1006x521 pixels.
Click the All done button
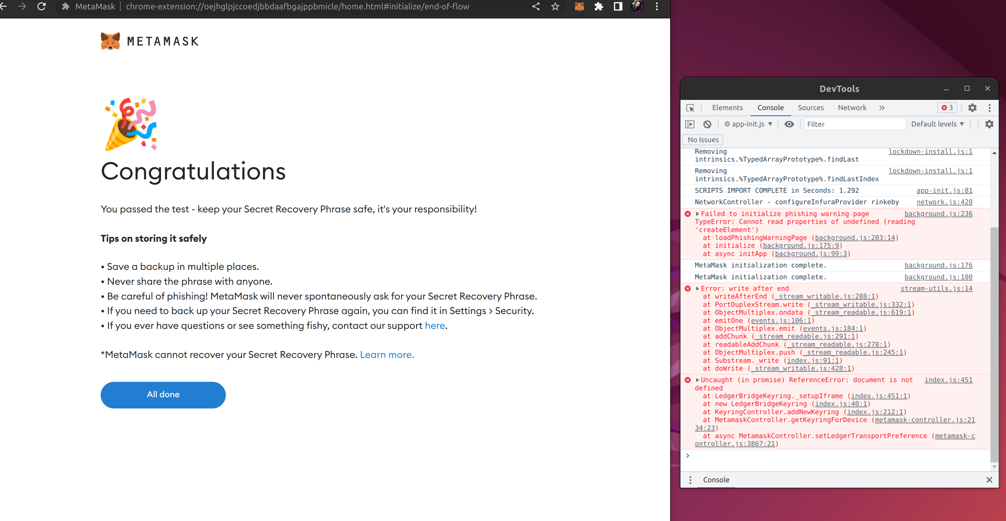click(163, 395)
